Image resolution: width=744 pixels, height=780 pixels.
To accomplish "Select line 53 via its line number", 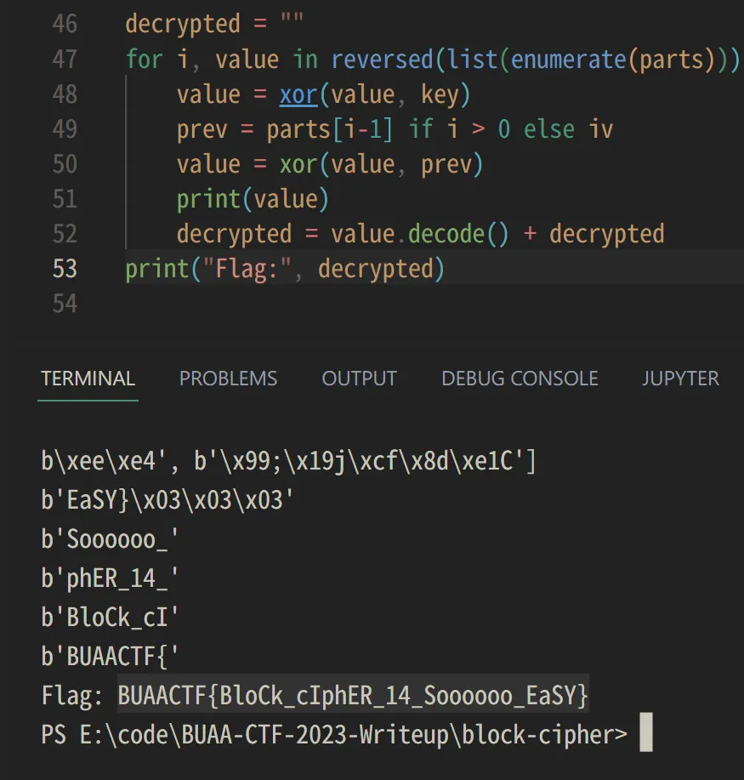I will tap(65, 269).
